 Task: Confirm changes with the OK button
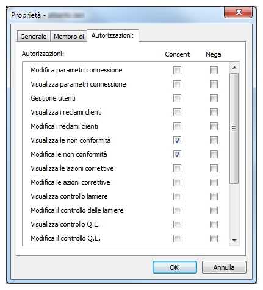coord(175,267)
